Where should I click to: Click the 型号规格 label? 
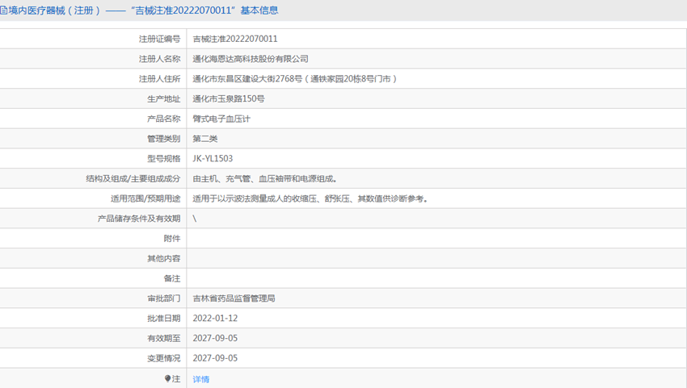[164, 158]
